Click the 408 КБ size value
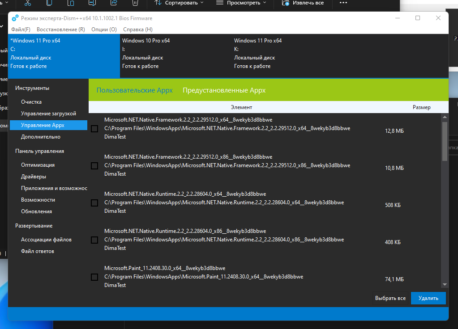The height and width of the screenshot is (329, 458). click(x=393, y=242)
